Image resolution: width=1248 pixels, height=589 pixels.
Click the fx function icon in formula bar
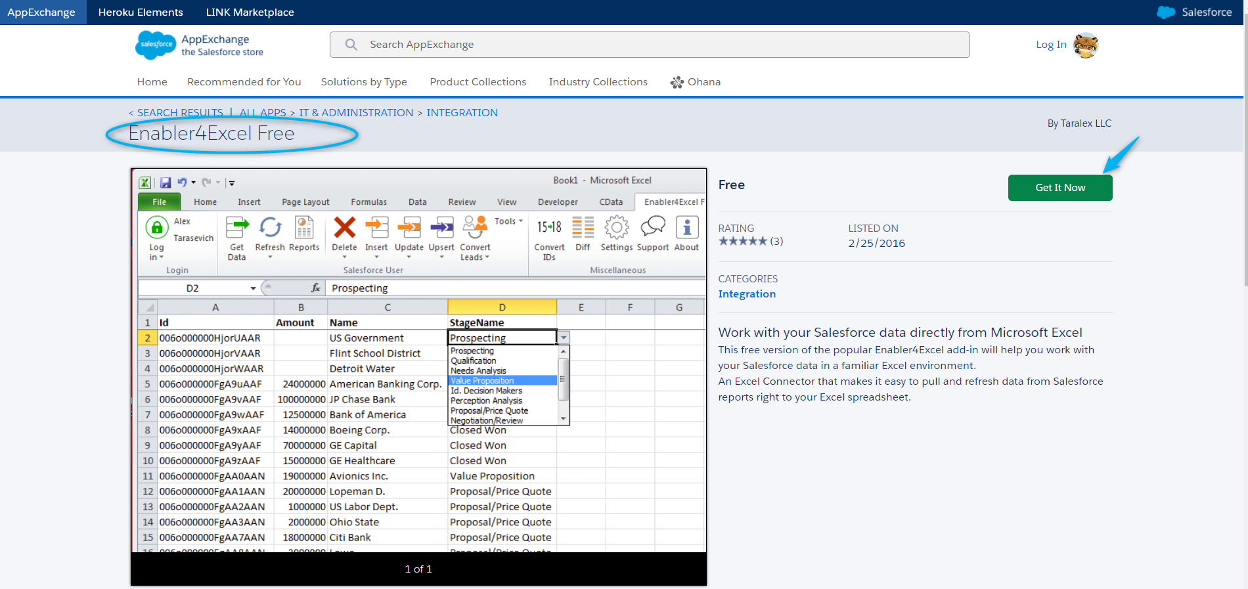[x=315, y=288]
